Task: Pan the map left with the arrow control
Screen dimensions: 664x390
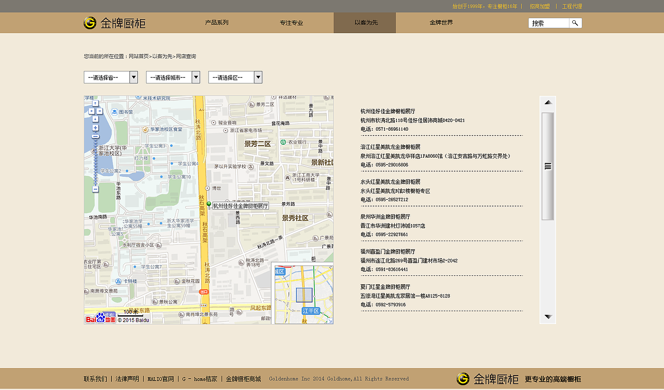Action: click(91, 111)
